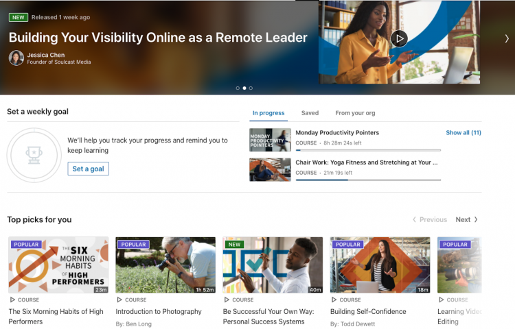The image size is (515, 329).
Task: Click 23m duration label on Six Morning Habits
Action: [101, 290]
